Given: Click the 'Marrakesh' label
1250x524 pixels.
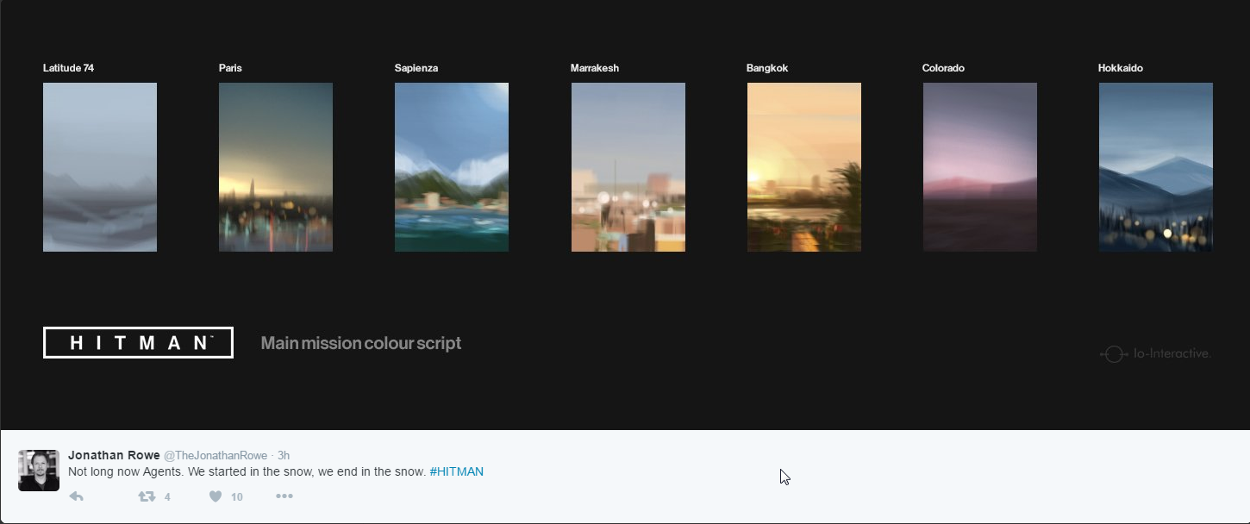Looking at the screenshot, I should [595, 68].
